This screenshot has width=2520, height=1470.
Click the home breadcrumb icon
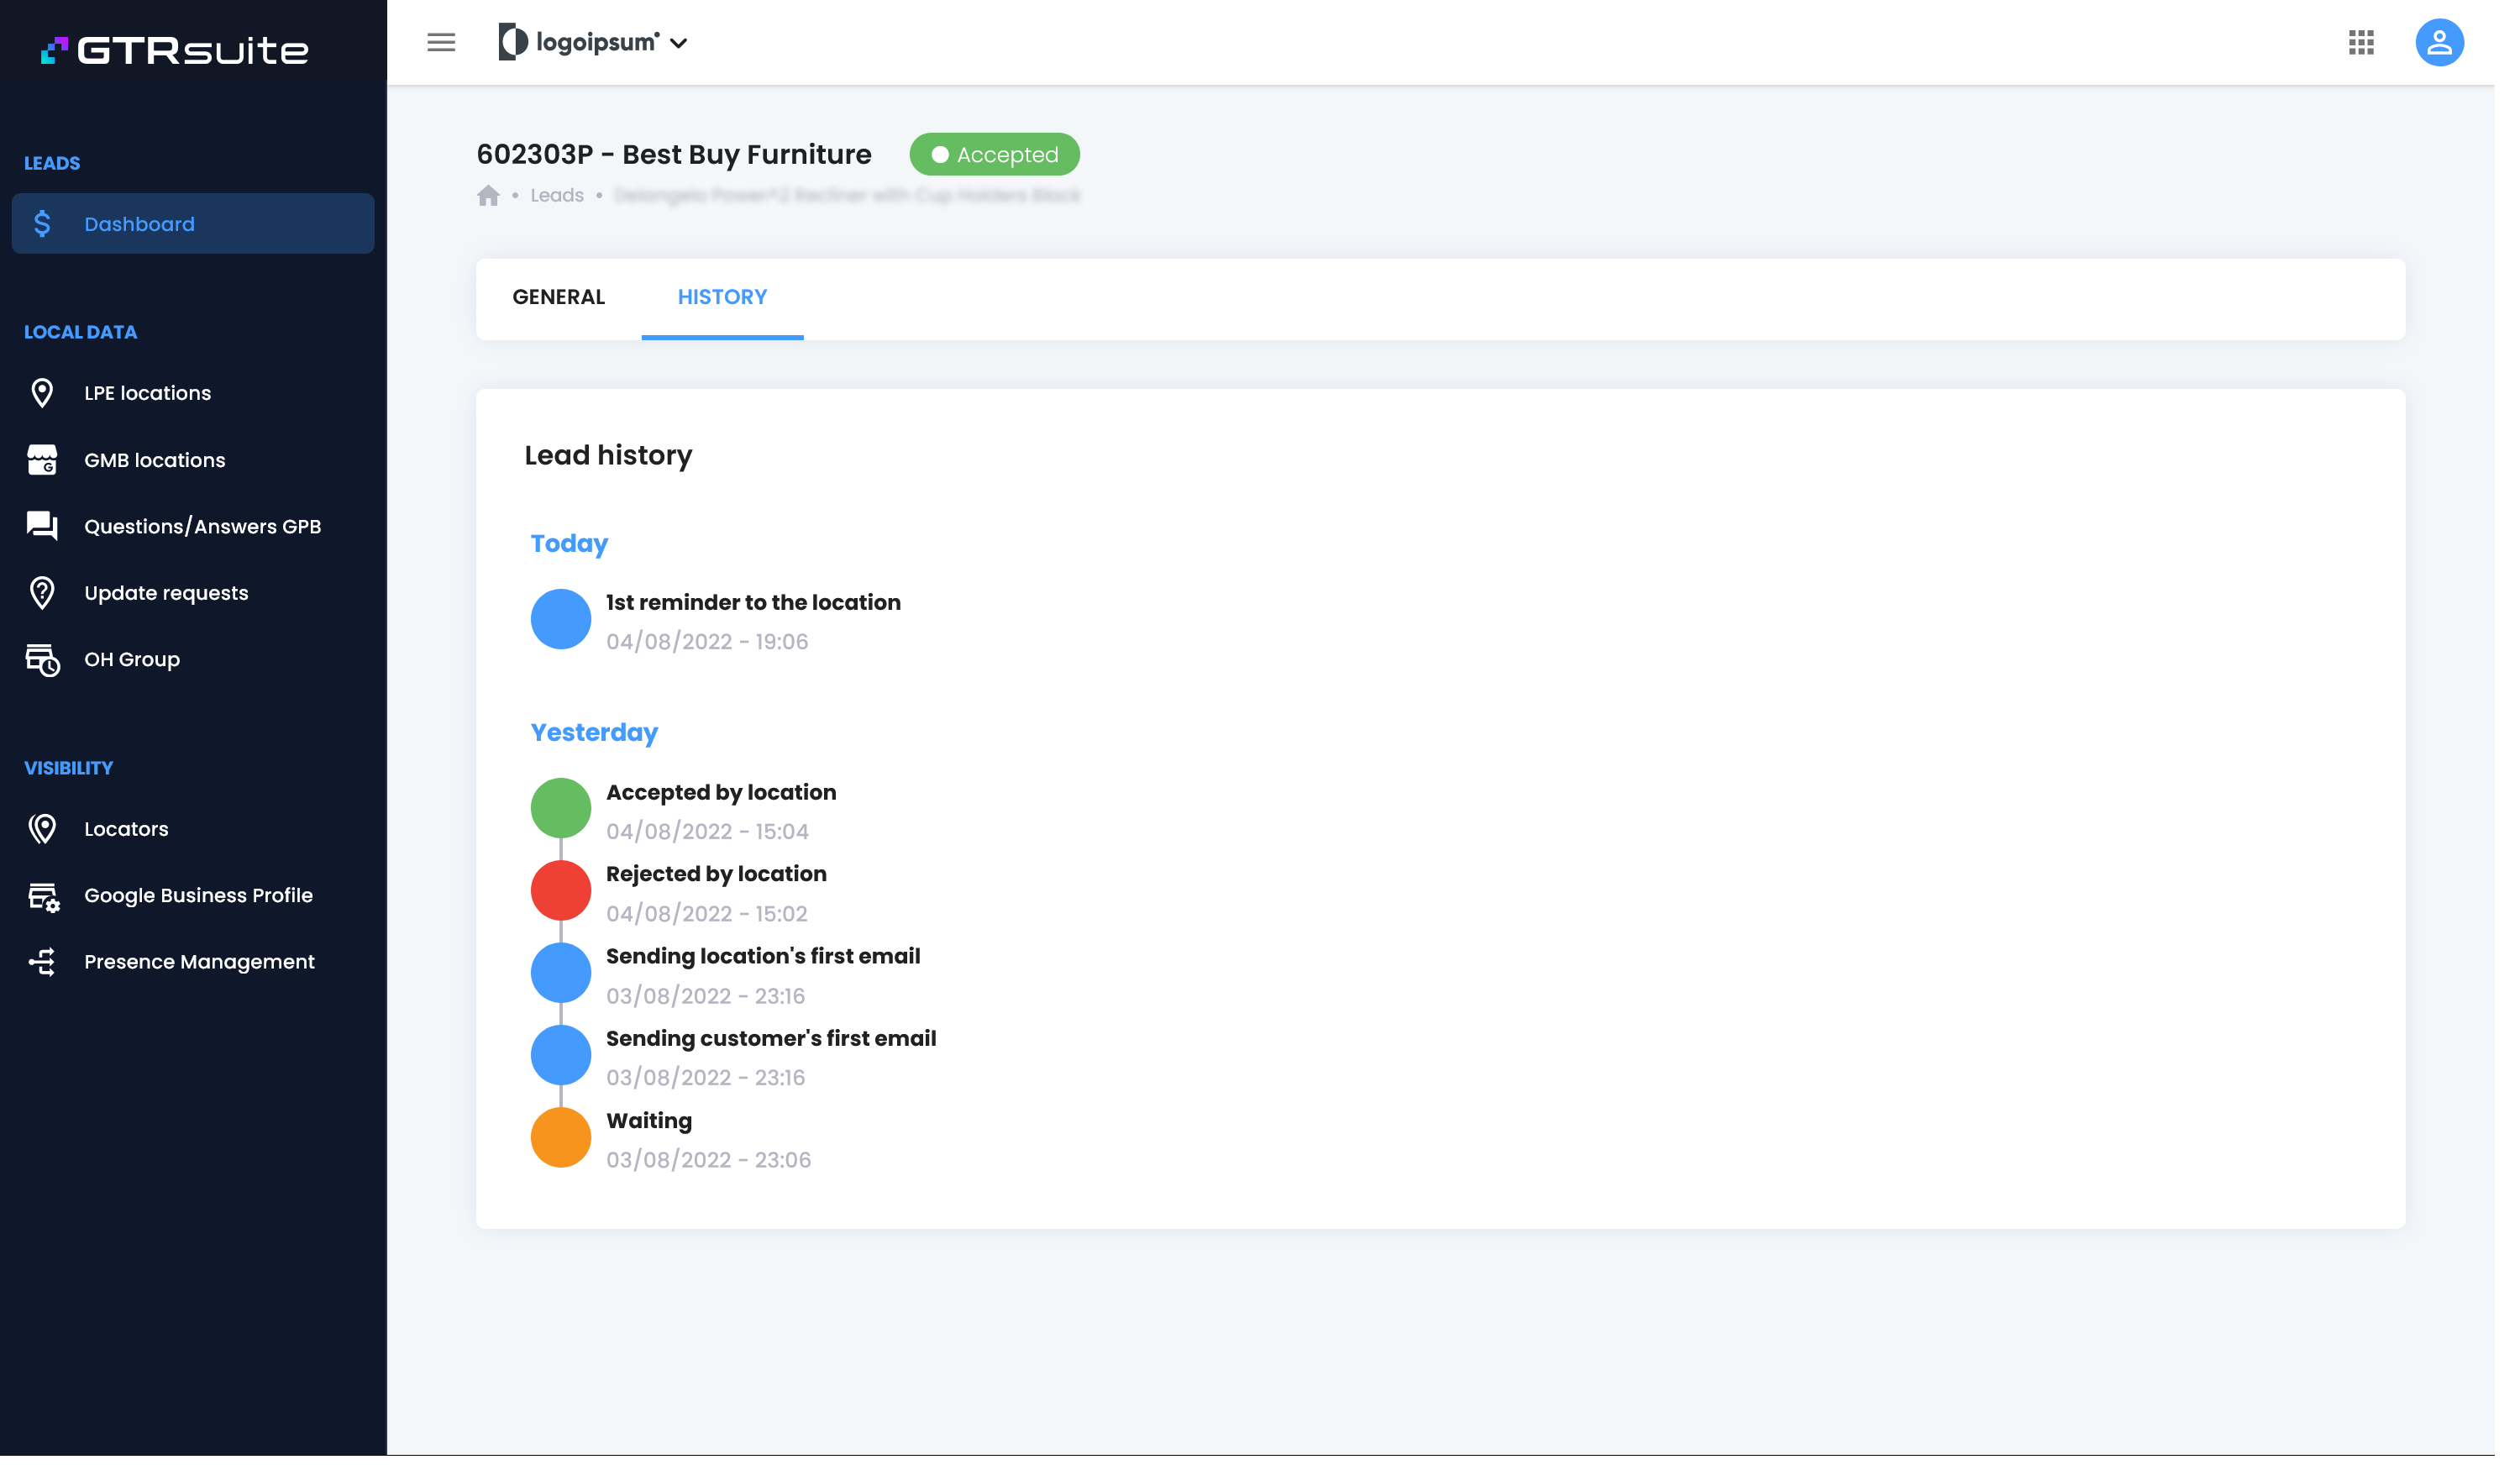click(488, 195)
